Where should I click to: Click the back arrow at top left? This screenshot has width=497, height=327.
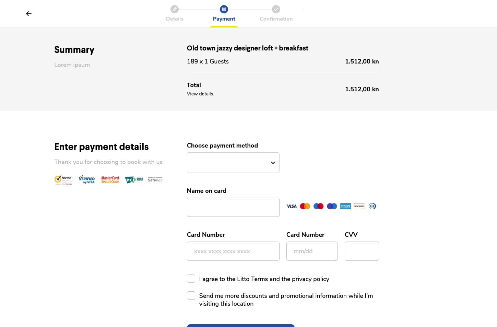point(28,14)
